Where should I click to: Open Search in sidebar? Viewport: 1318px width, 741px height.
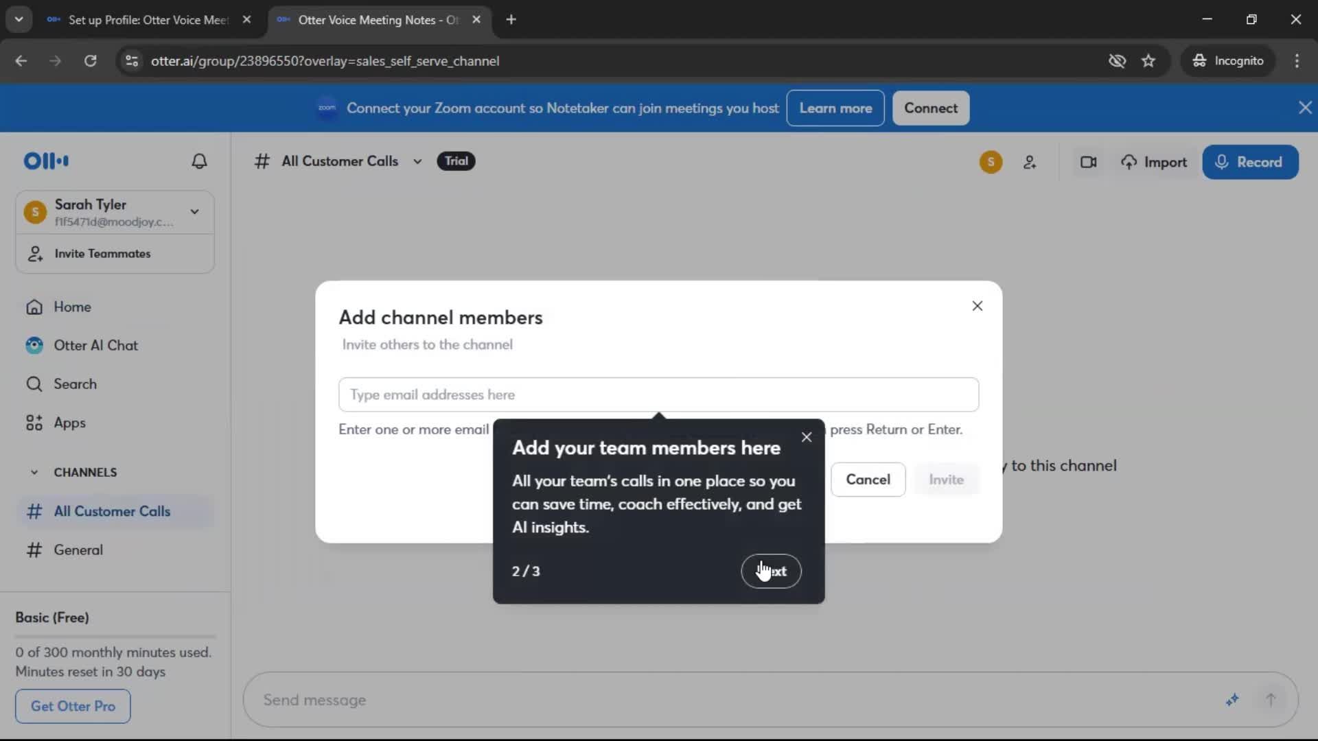point(115,384)
